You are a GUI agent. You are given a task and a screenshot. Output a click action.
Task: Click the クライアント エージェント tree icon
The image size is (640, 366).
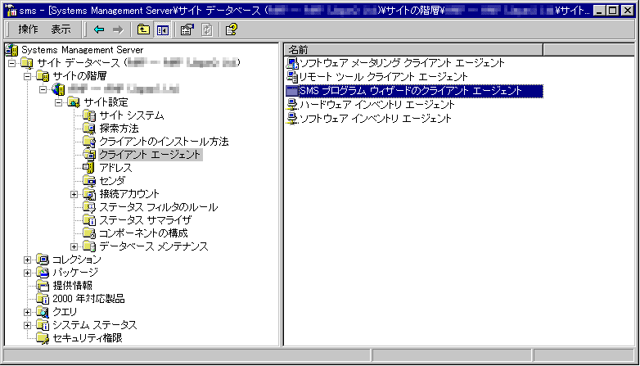tap(89, 155)
